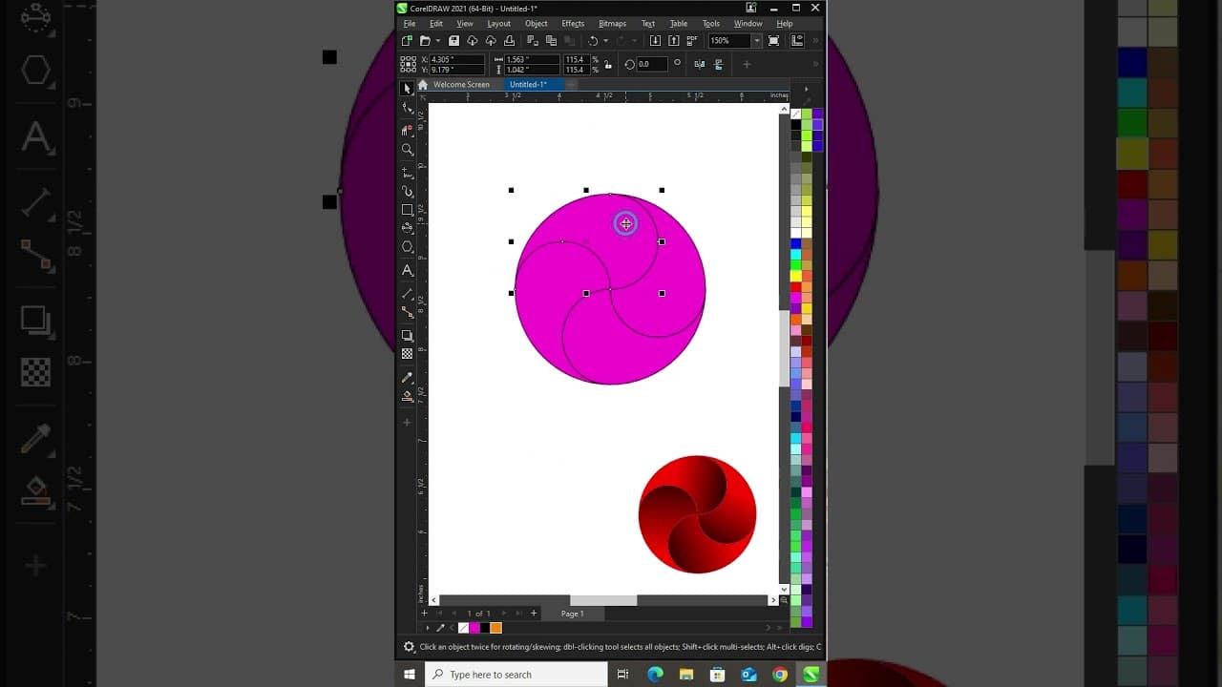1222x687 pixels.
Task: Select the Crop tool
Action: point(408,130)
